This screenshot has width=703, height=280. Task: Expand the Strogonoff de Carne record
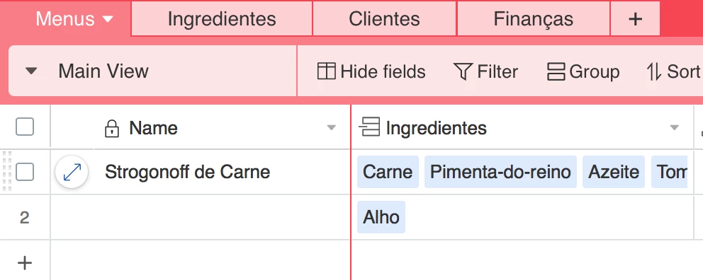pos(72,173)
